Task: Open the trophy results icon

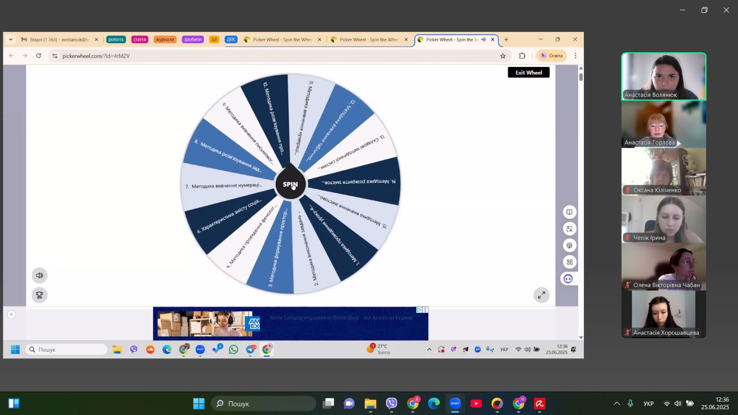Action: point(40,295)
